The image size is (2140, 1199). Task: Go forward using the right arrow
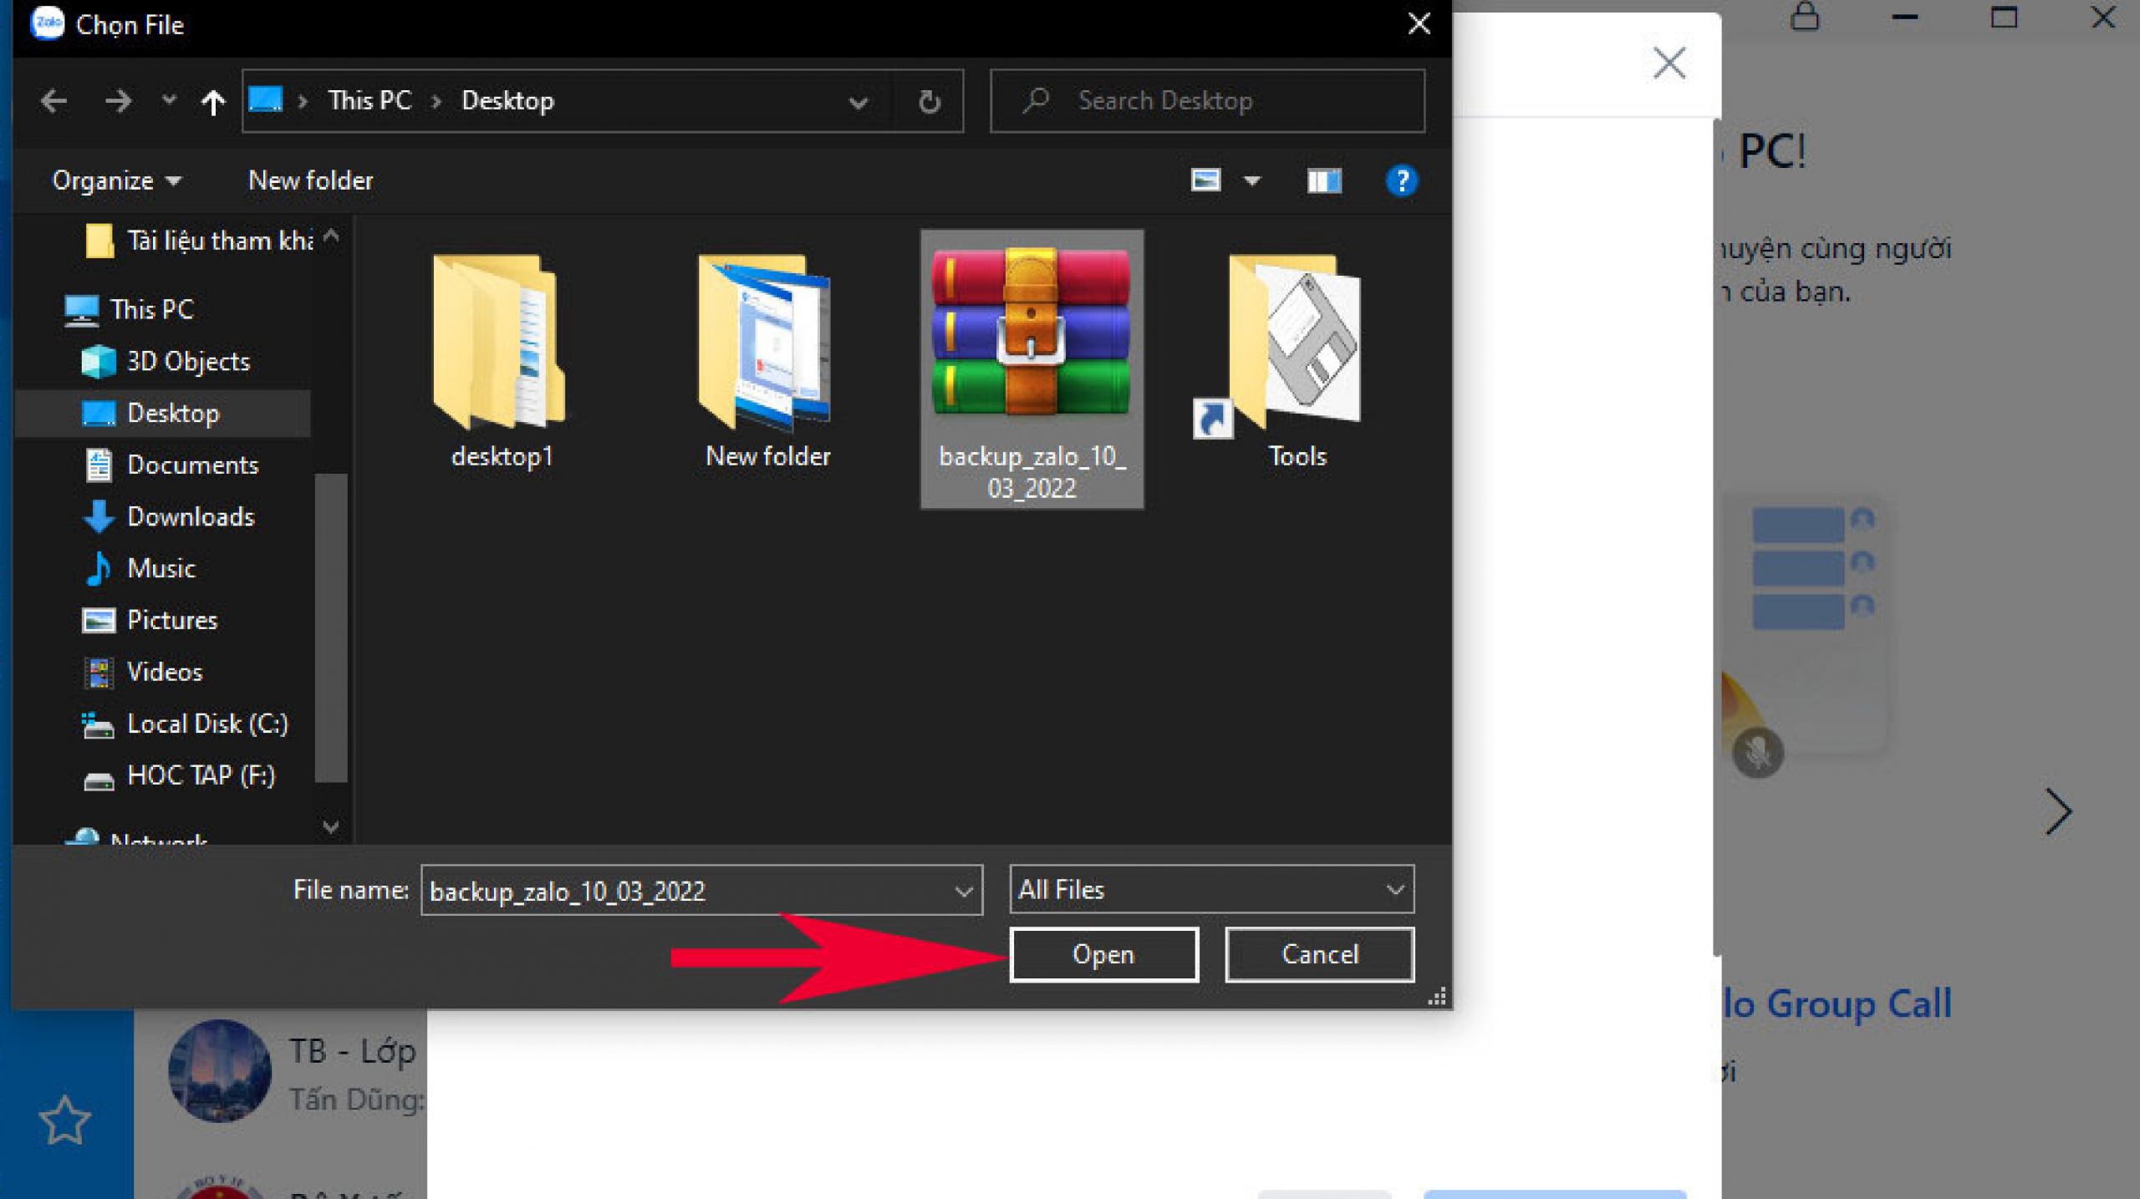pyautogui.click(x=118, y=101)
